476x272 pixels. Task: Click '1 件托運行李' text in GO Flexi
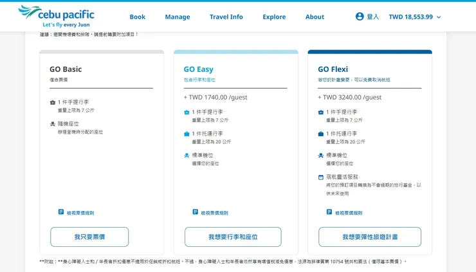[342, 134]
